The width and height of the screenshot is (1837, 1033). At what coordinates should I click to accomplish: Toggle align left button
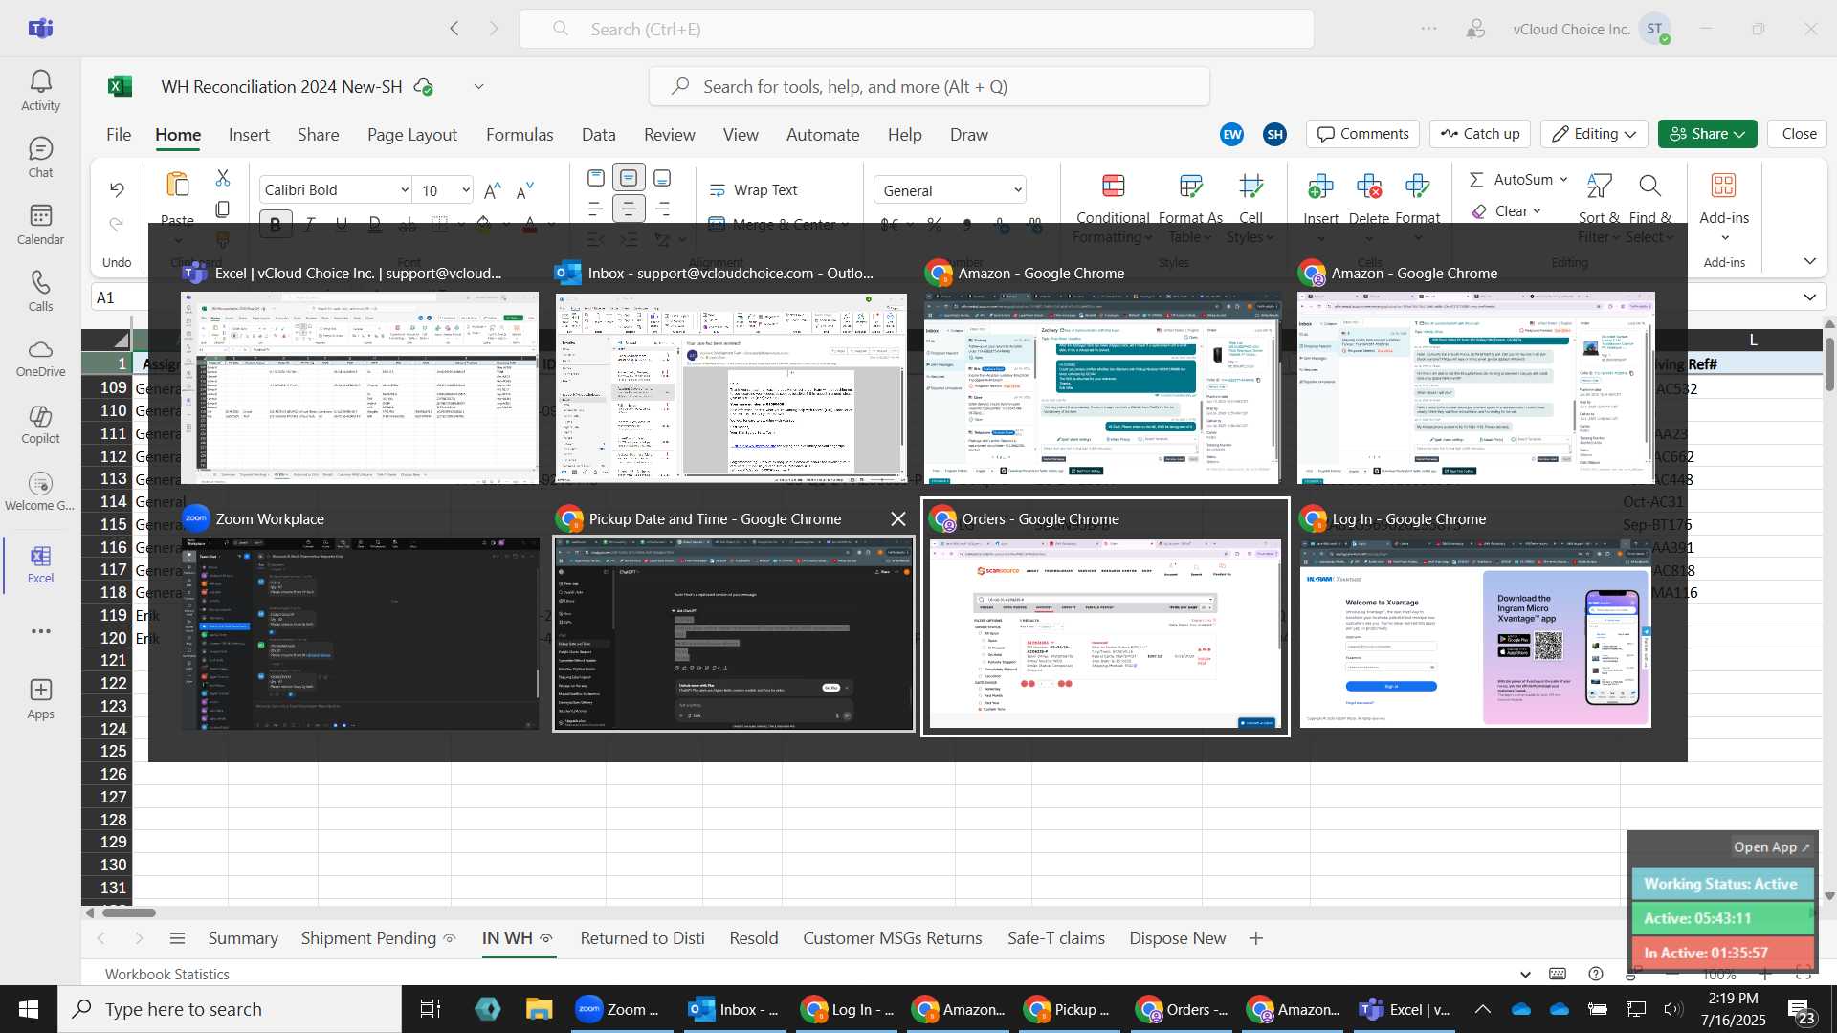click(595, 209)
